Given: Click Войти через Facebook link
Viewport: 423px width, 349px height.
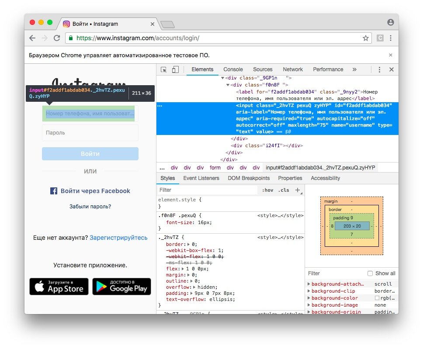Looking at the screenshot, I should click(90, 191).
